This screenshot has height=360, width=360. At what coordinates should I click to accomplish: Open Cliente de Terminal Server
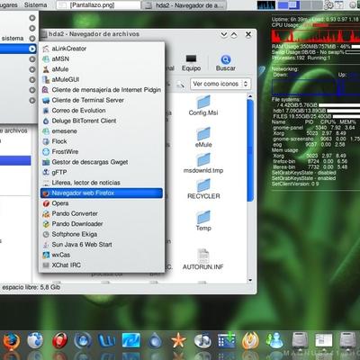(x=102, y=100)
